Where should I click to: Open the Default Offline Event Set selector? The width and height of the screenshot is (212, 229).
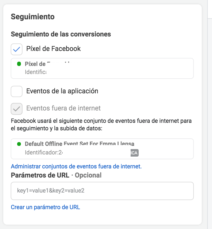(x=102, y=149)
